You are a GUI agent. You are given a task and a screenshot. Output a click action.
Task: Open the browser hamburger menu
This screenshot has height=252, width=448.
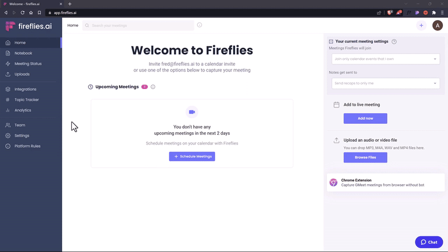442,12
